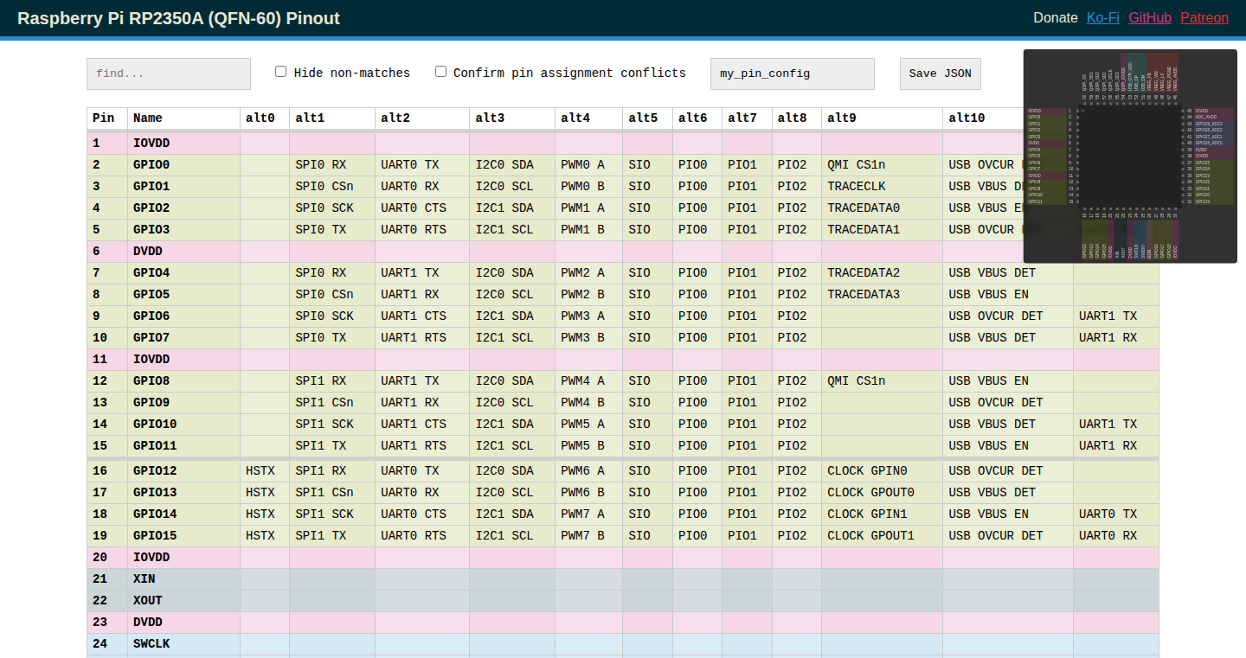
Task: Select the CLOCK GPOUT1 cell
Action: (883, 536)
